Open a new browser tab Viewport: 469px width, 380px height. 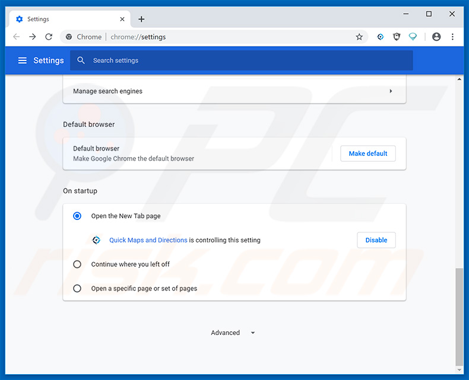point(141,19)
